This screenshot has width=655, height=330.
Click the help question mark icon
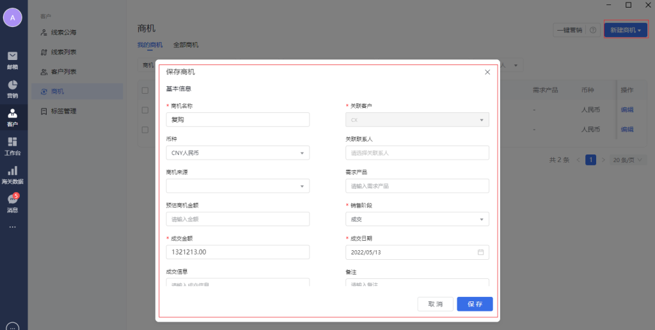point(593,30)
